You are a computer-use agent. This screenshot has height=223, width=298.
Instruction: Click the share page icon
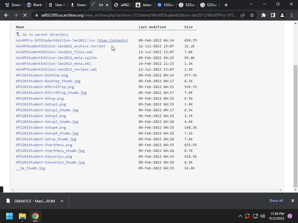coord(243,15)
